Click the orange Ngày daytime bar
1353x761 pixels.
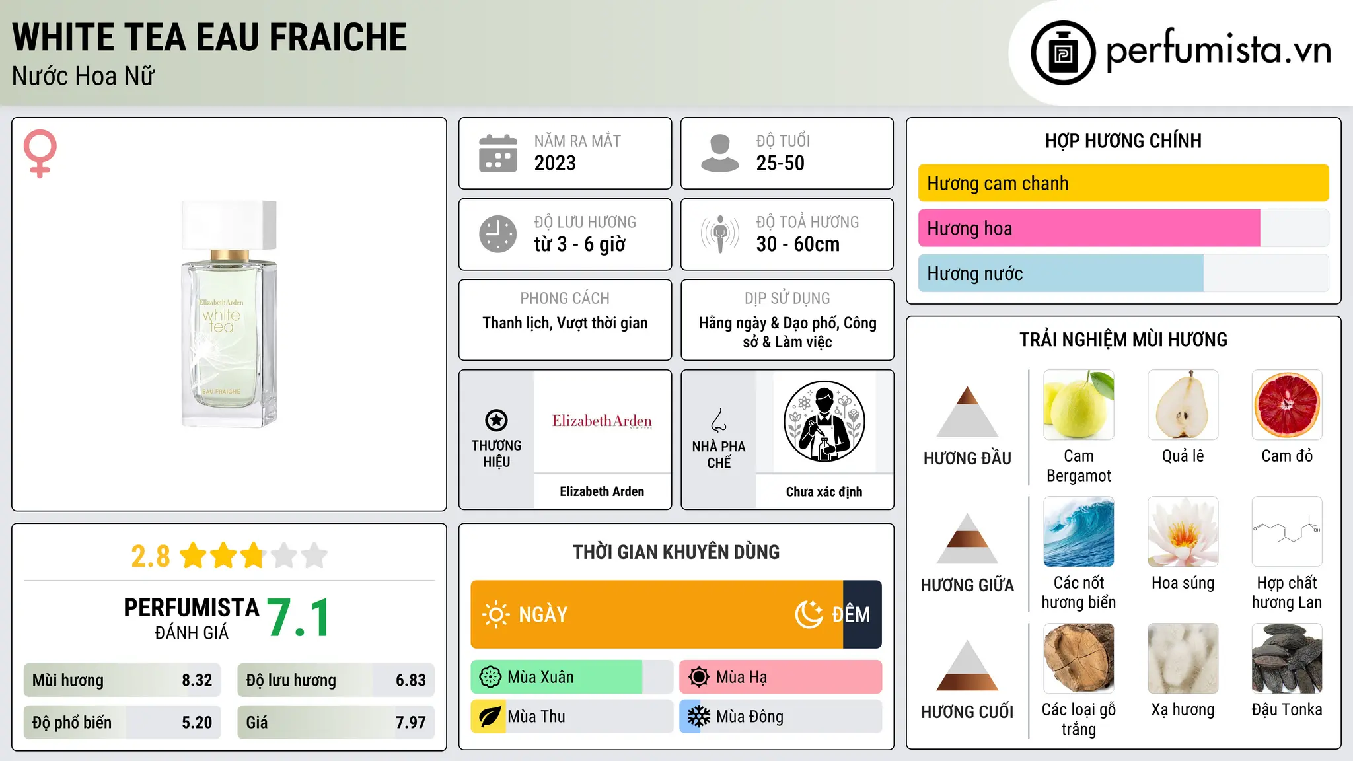pyautogui.click(x=657, y=614)
